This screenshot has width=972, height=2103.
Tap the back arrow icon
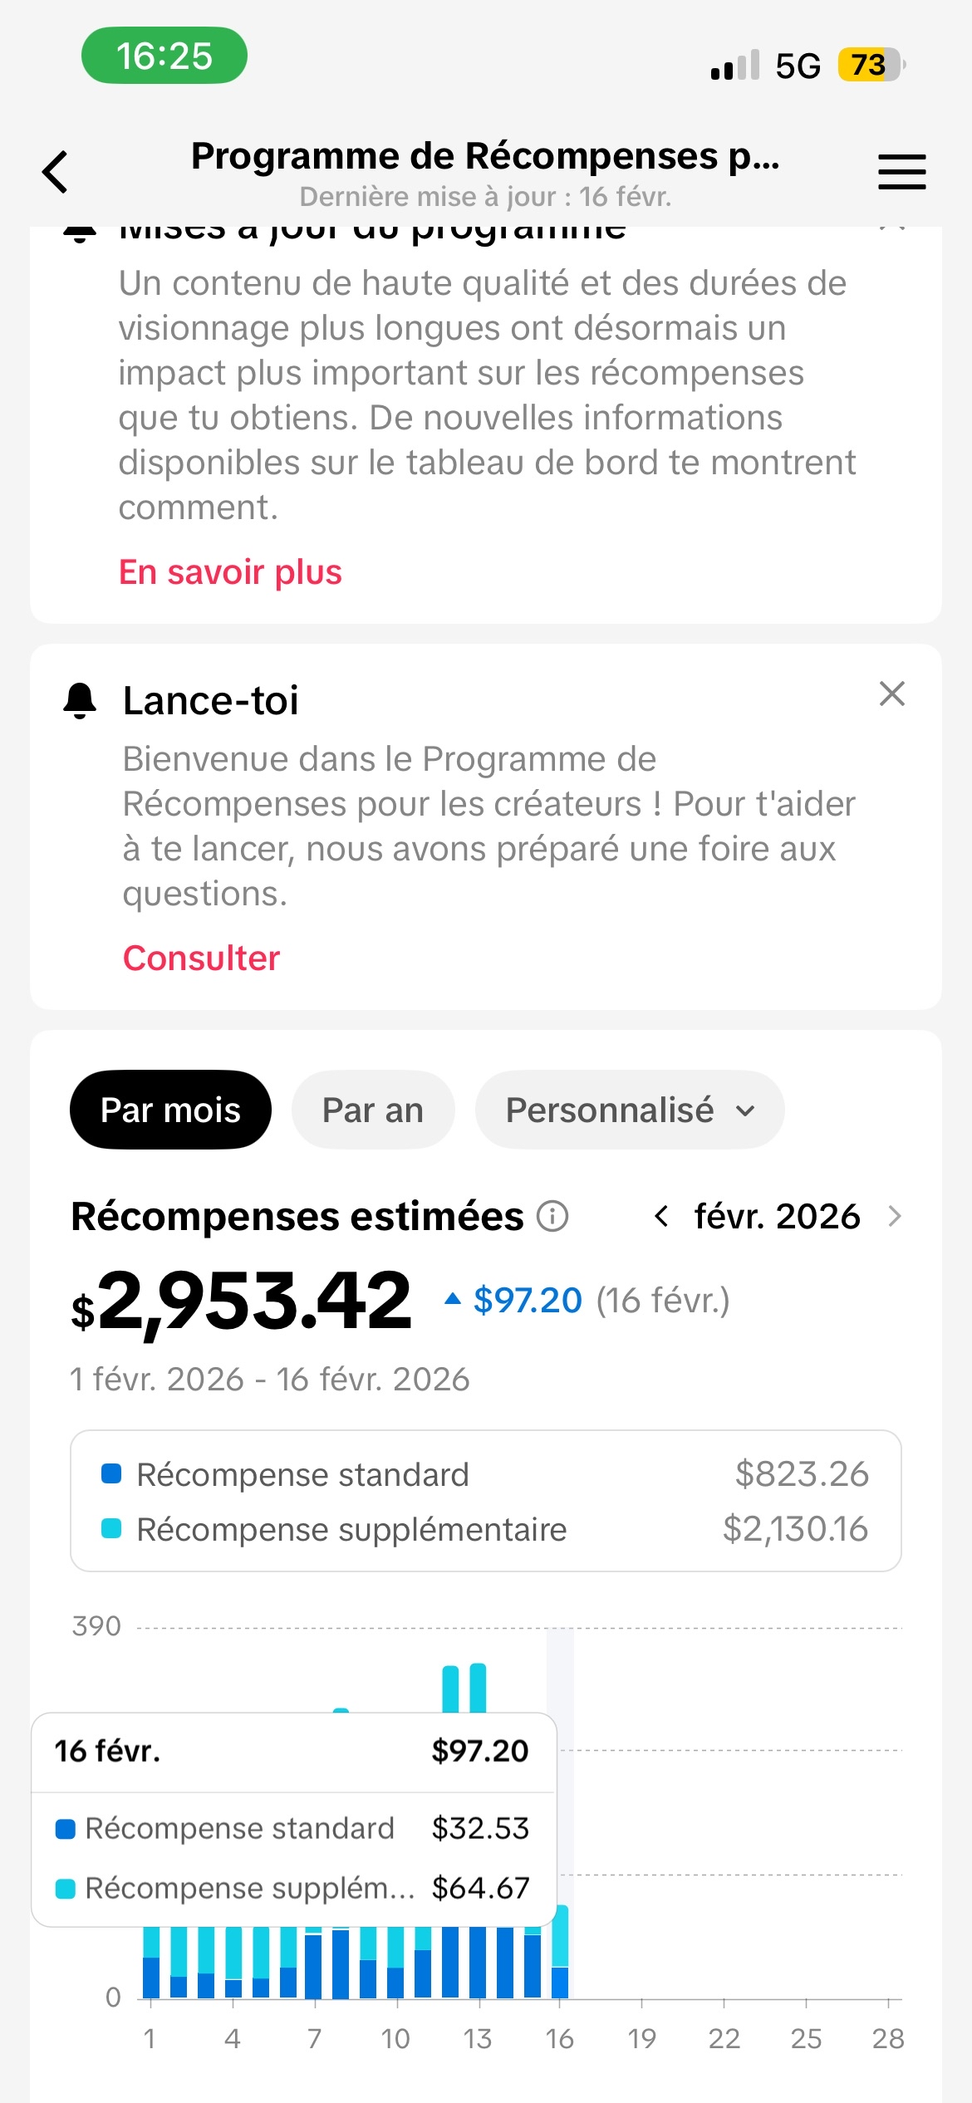[56, 172]
